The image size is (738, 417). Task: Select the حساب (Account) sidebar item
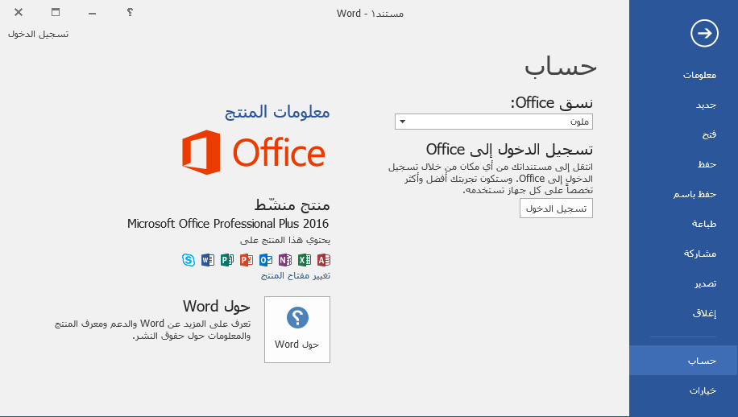[683, 361]
